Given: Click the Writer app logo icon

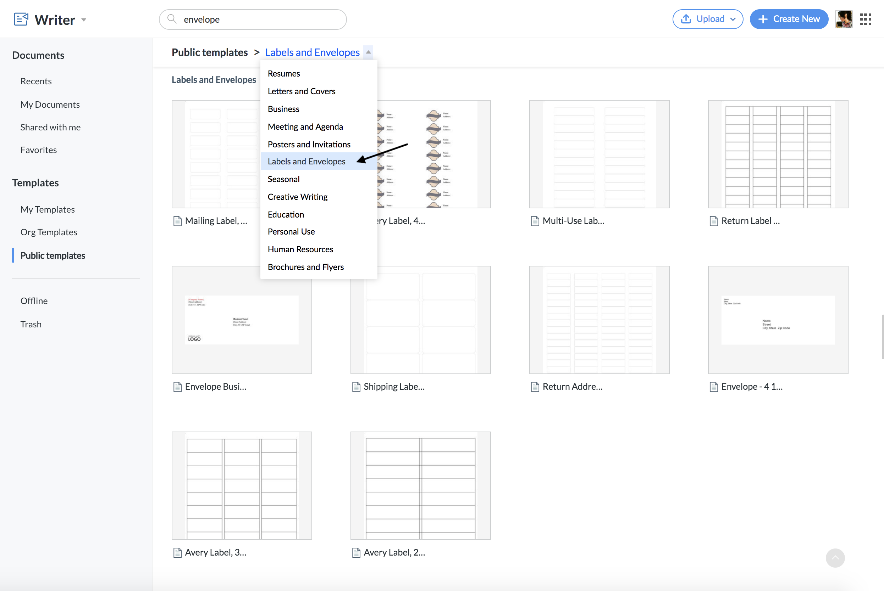Looking at the screenshot, I should [x=21, y=19].
